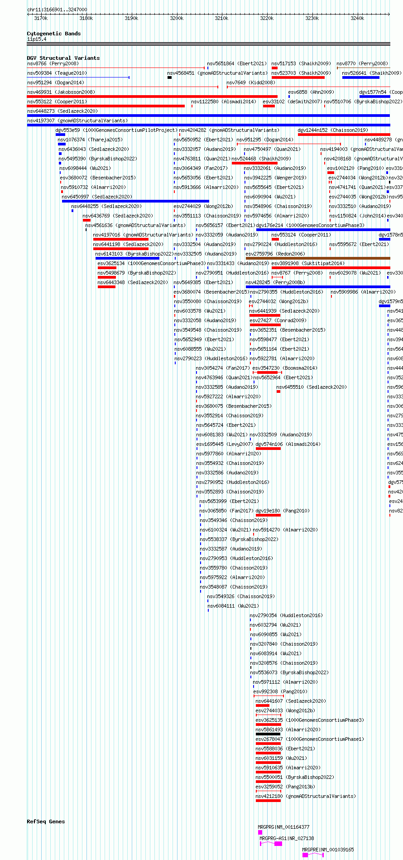
Task: Open variant nsv6084111 (Wu2021) label
Action: 233,606
